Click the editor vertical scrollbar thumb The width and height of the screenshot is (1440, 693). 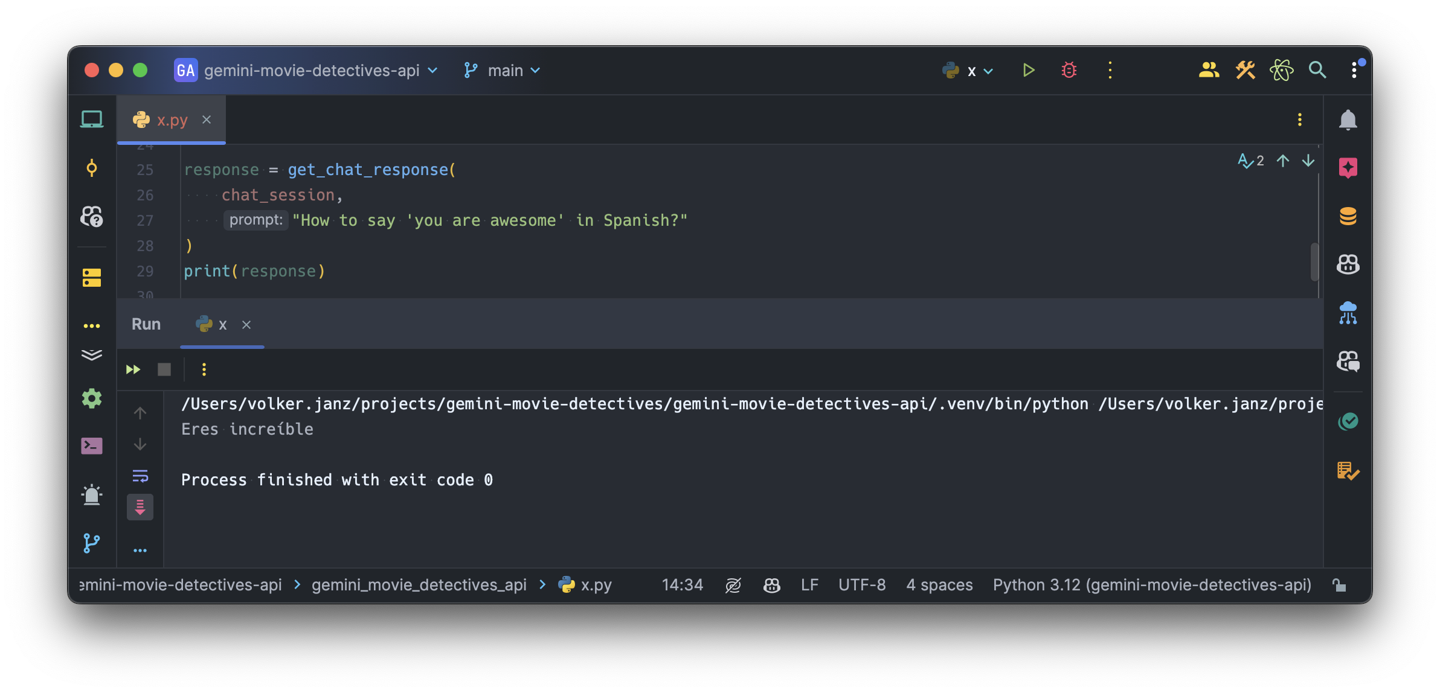coord(1314,261)
